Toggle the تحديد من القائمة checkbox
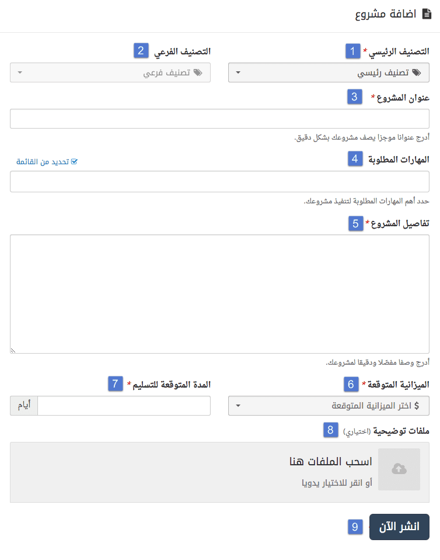Viewport: 440px width, 560px height. pyautogui.click(x=74, y=161)
